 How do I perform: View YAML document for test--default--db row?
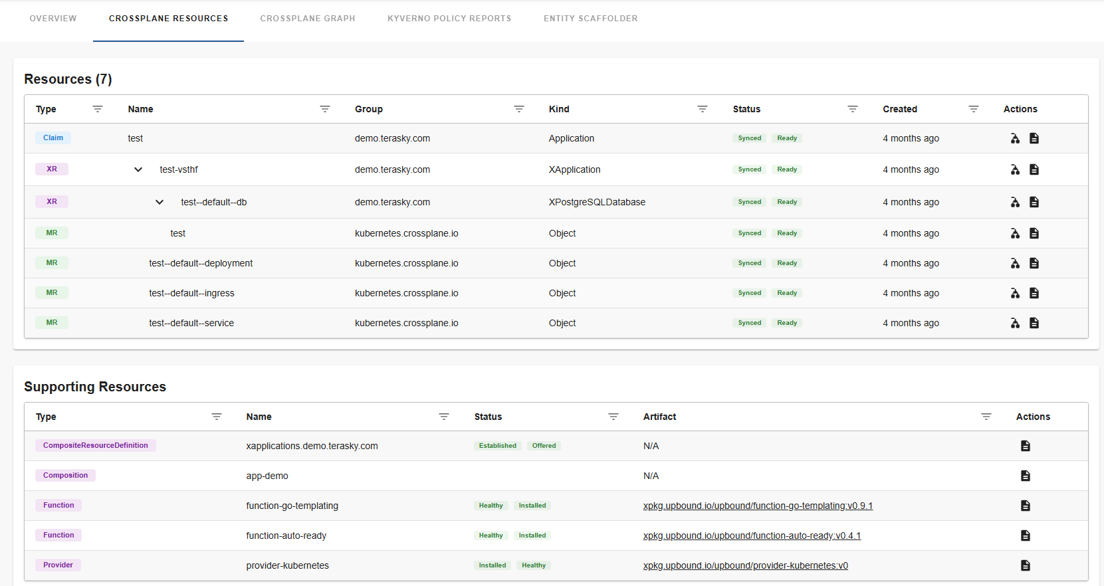1034,202
